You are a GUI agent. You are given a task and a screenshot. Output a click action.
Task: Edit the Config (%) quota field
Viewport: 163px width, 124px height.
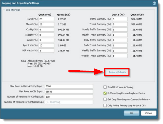pos(46,29)
